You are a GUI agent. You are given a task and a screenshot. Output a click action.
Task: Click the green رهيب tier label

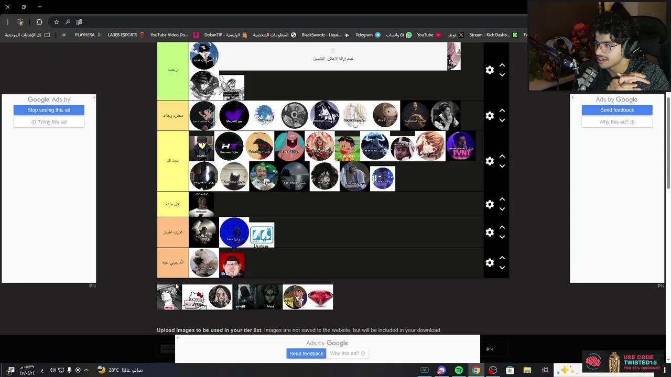tap(173, 70)
